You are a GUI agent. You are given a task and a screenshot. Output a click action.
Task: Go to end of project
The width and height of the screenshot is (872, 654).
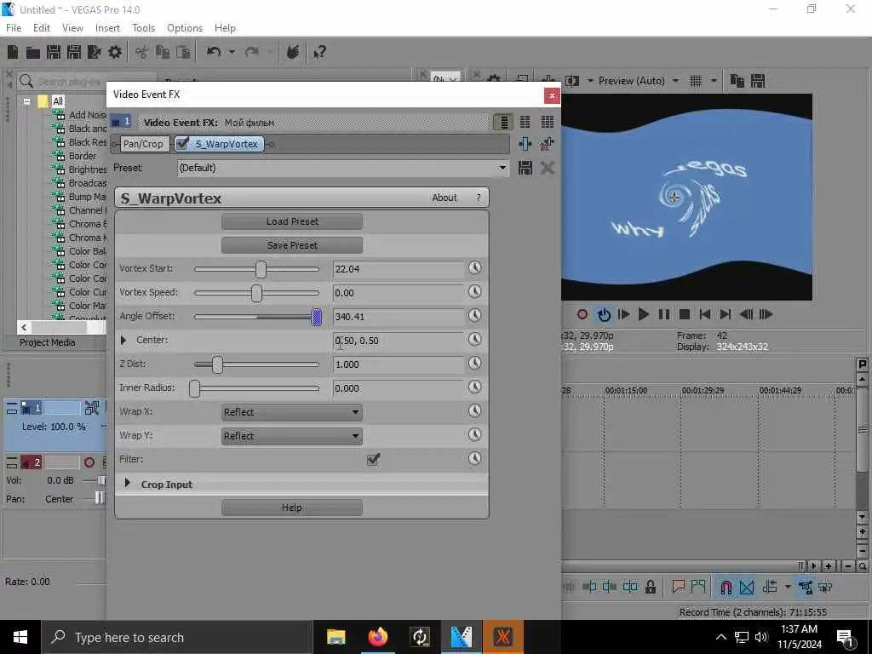(726, 315)
